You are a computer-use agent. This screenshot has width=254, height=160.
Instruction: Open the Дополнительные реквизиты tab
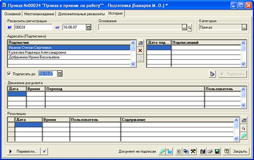coord(81,14)
